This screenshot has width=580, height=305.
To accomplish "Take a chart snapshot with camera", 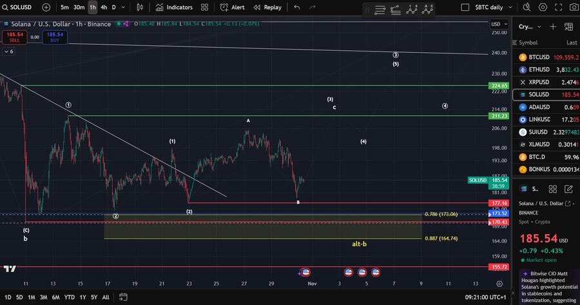I will [x=575, y=7].
